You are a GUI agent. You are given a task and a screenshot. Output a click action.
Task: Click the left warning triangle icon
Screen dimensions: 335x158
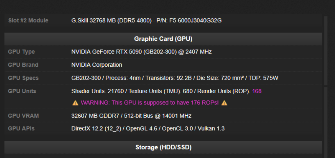[x=75, y=103]
